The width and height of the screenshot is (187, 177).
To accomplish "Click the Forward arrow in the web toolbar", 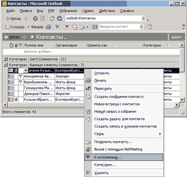I will pos(26,19).
